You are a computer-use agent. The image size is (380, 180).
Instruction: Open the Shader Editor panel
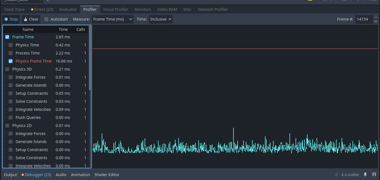coord(107,175)
